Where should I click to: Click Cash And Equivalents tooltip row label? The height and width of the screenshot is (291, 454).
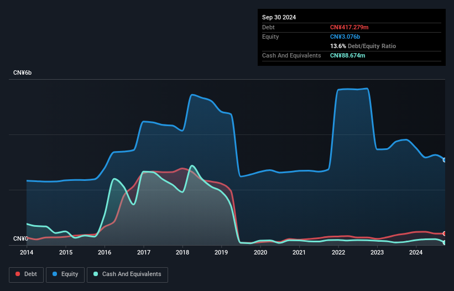point(291,55)
